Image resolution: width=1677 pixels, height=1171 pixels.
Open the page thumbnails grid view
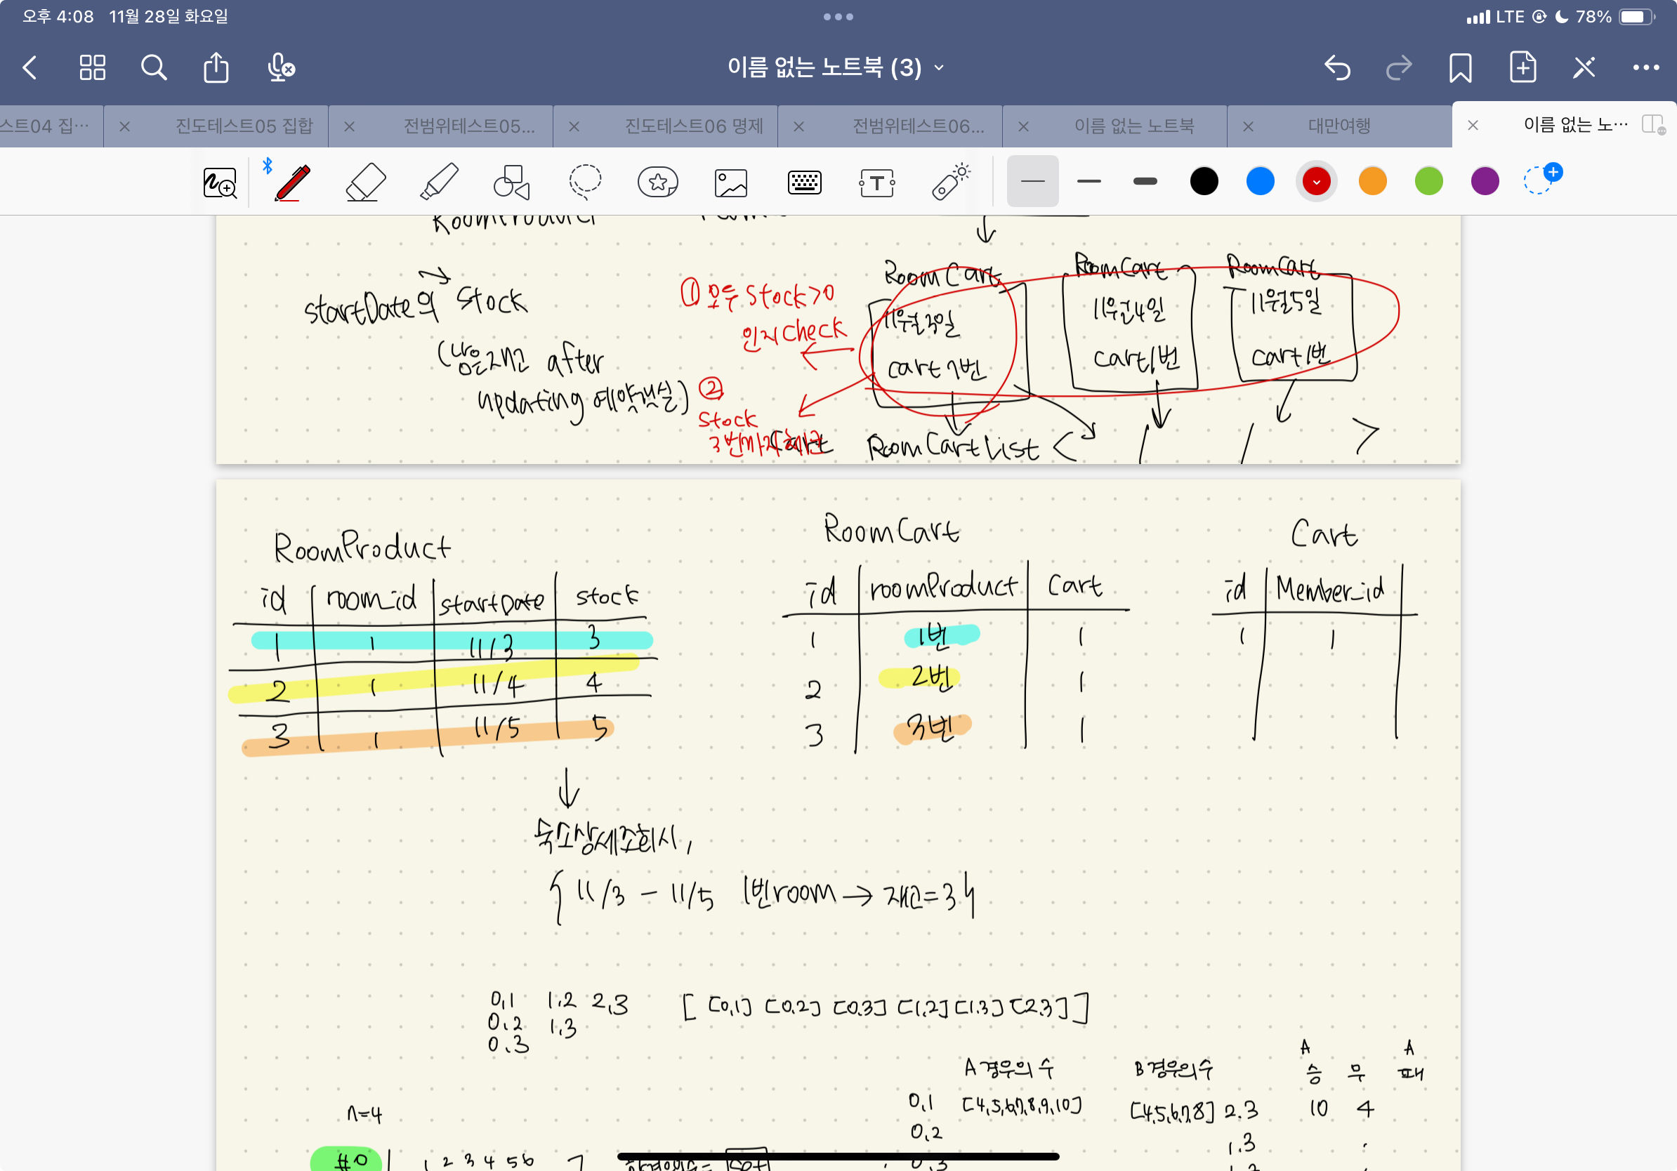click(x=93, y=68)
